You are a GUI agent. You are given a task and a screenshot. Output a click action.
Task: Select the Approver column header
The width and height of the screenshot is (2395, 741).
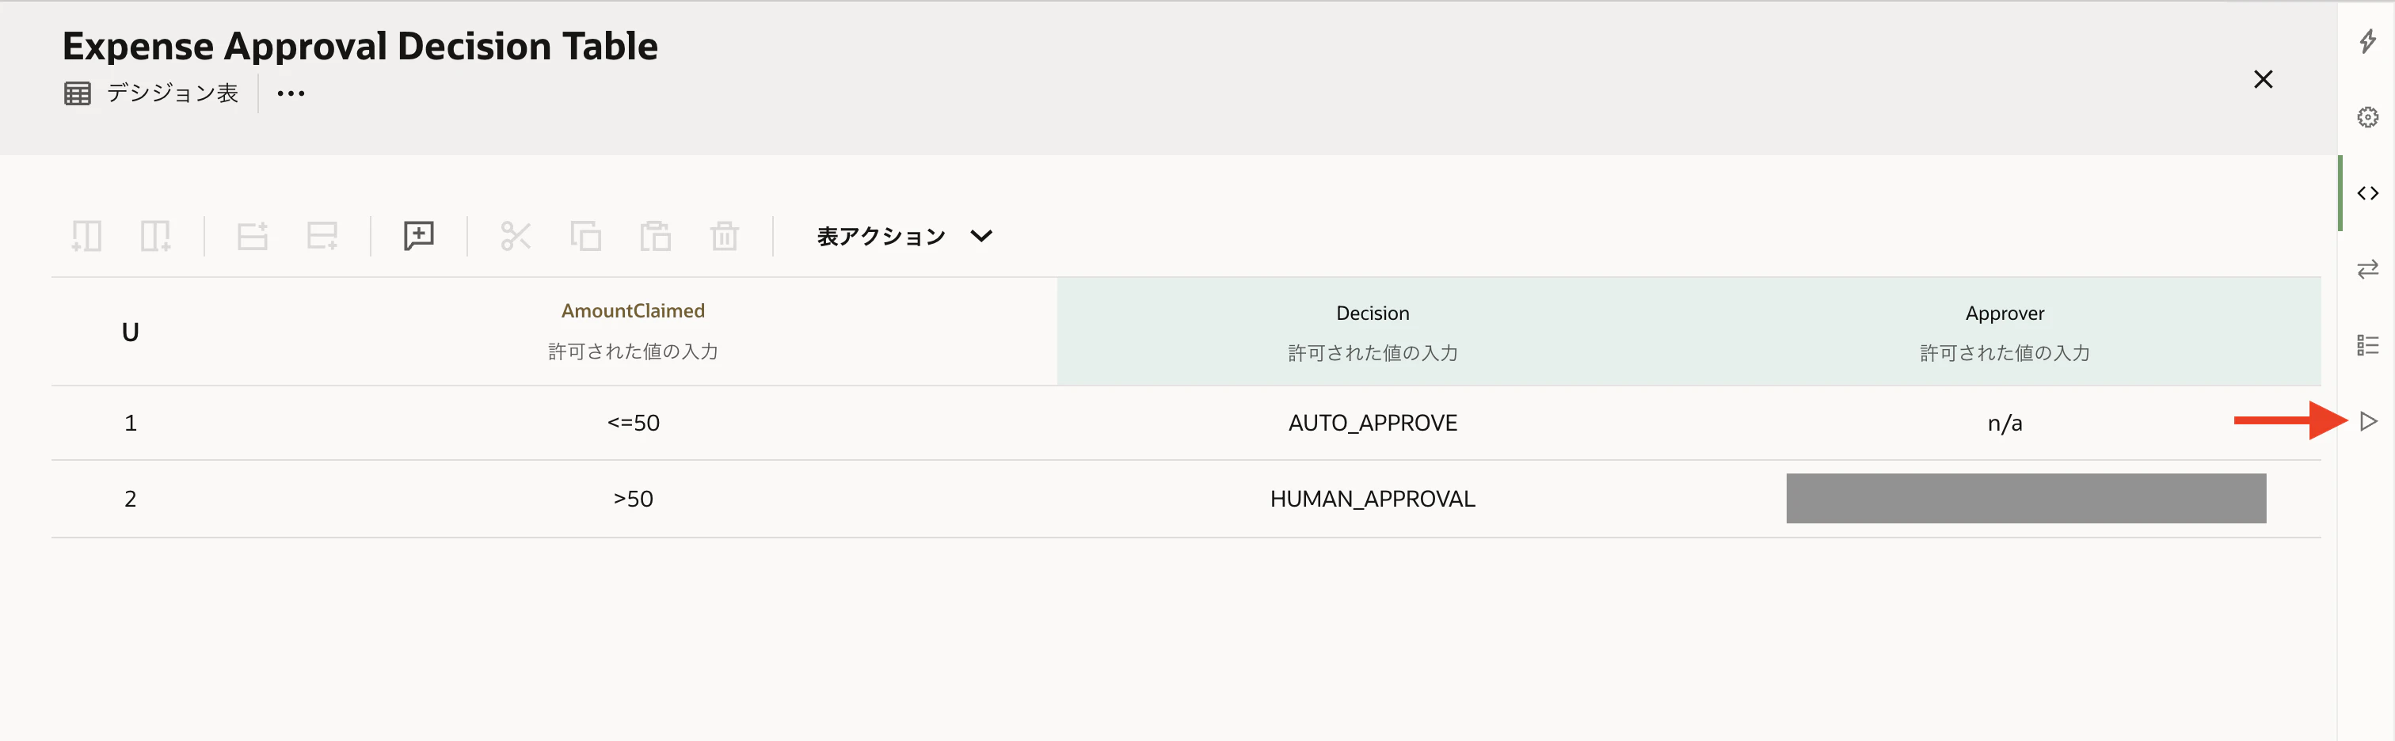2005,313
